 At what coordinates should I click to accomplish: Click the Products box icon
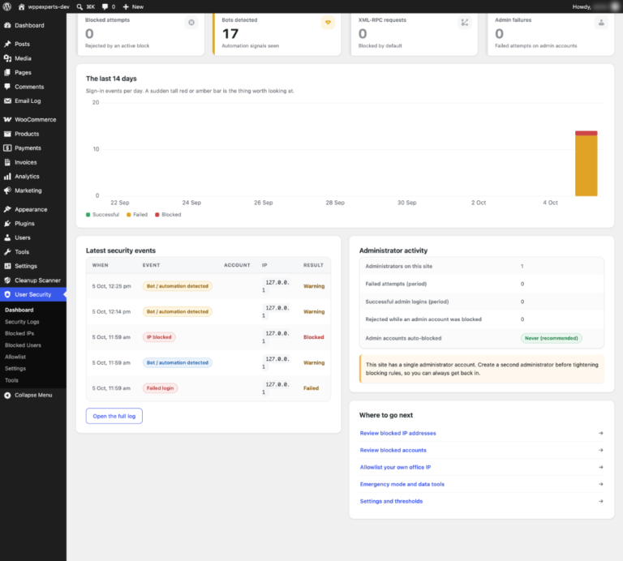[x=7, y=134]
